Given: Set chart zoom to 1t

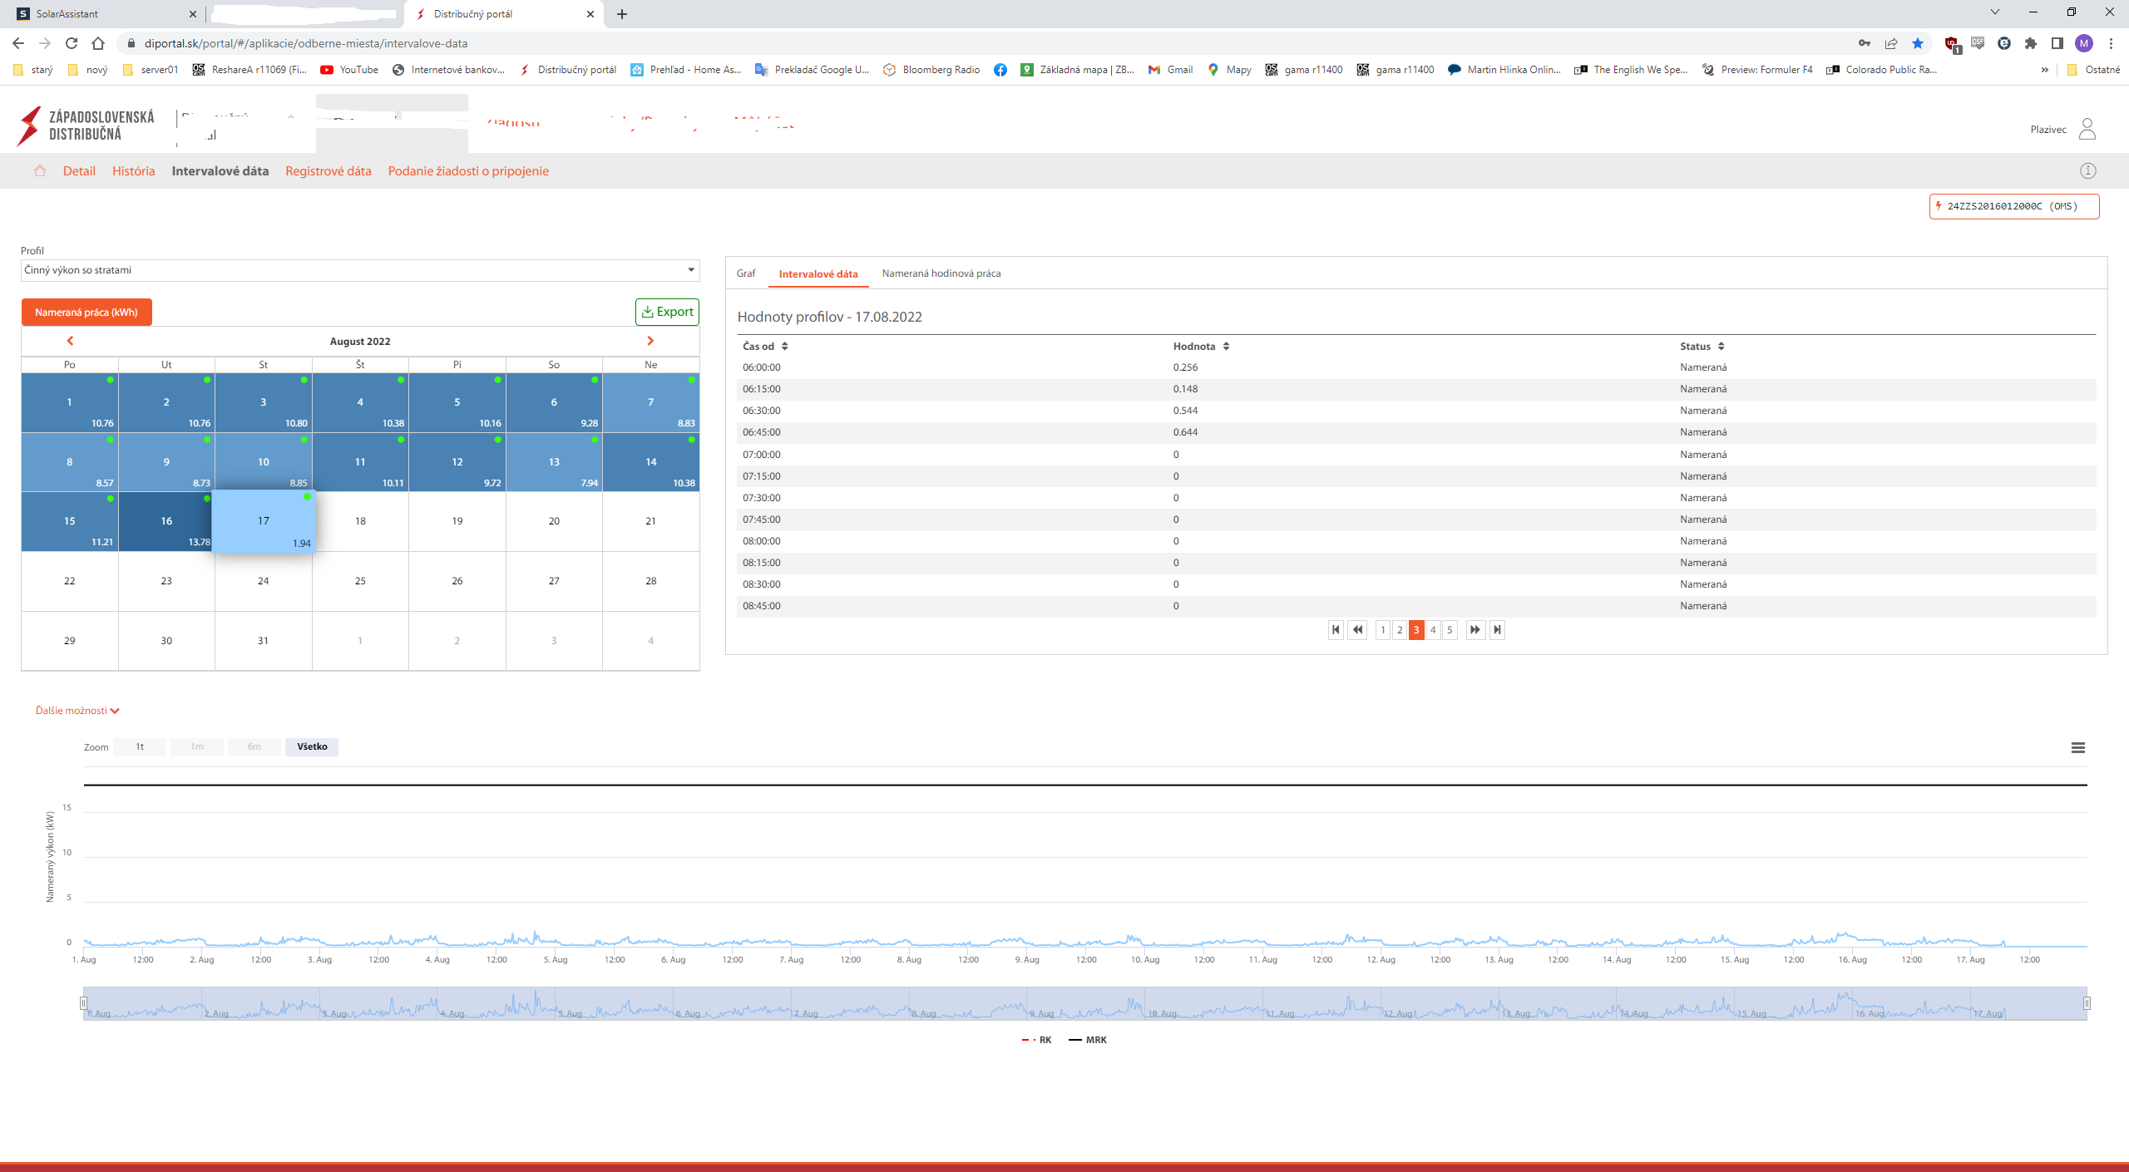Looking at the screenshot, I should point(140,746).
